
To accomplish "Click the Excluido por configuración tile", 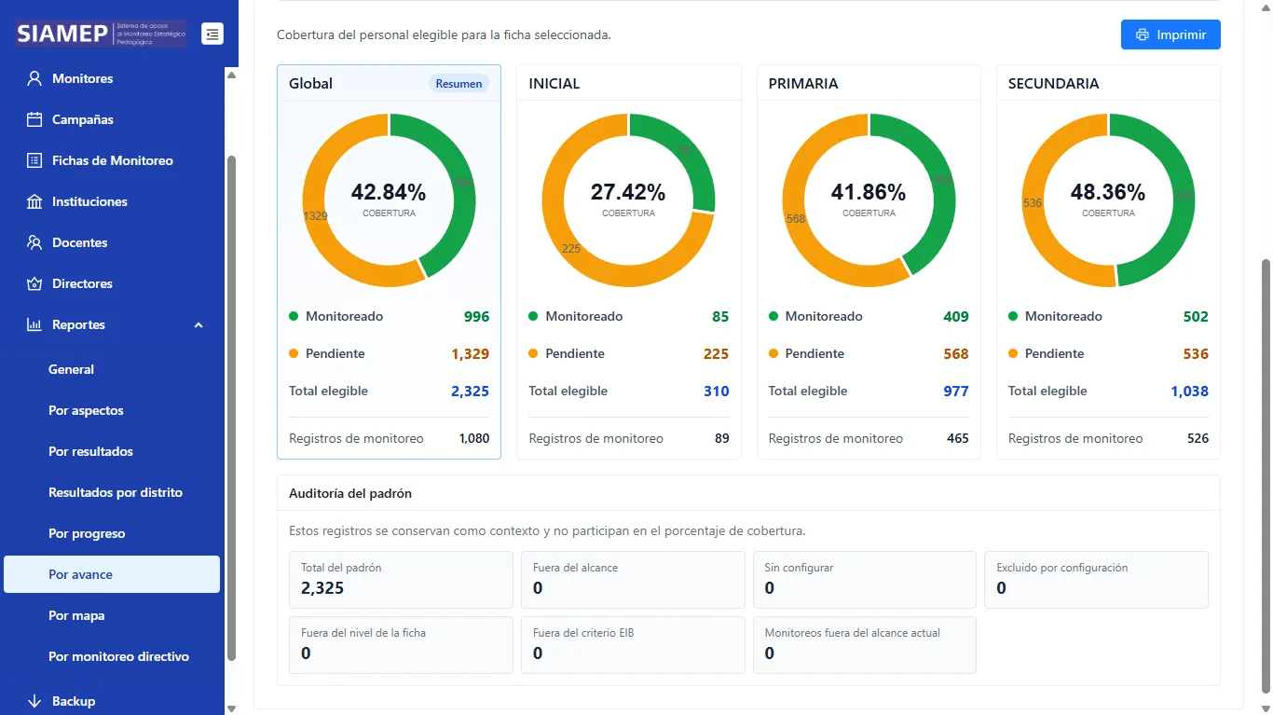I will (1096, 580).
